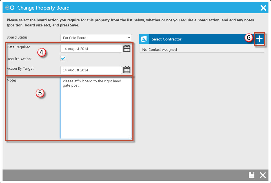
Task: Click the Notes label
Action: coord(12,80)
